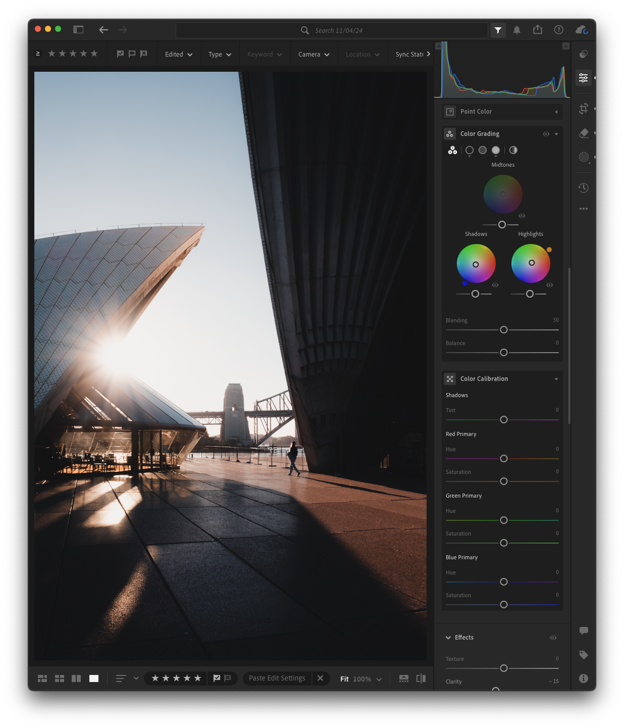
Task: Open the Location filter dropdown
Action: pyautogui.click(x=362, y=54)
